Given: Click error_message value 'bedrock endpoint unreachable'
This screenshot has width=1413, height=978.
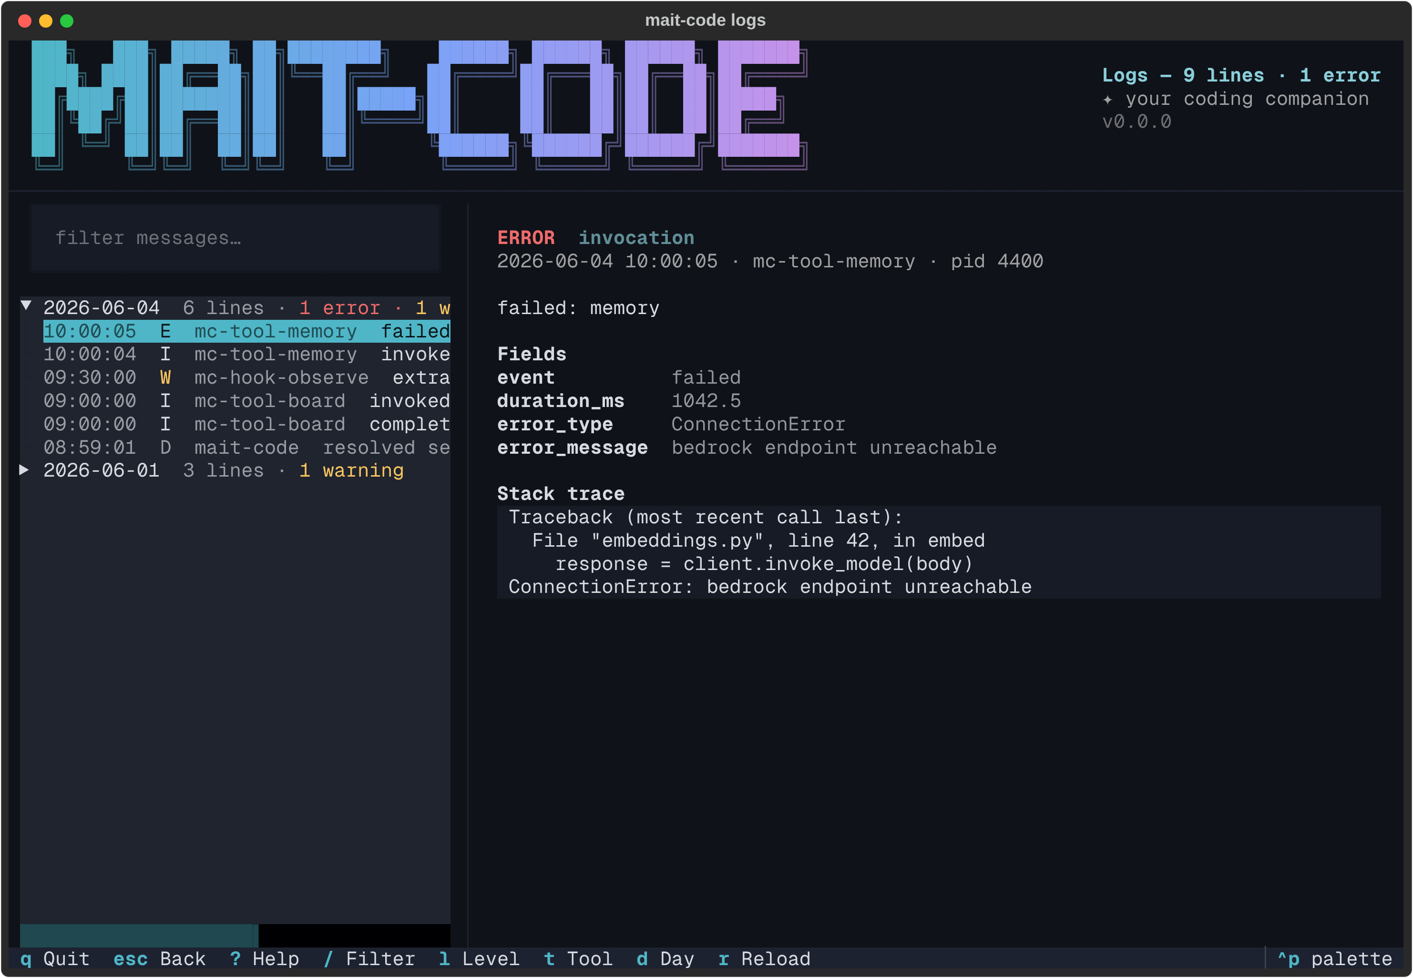Looking at the screenshot, I should pyautogui.click(x=835, y=448).
